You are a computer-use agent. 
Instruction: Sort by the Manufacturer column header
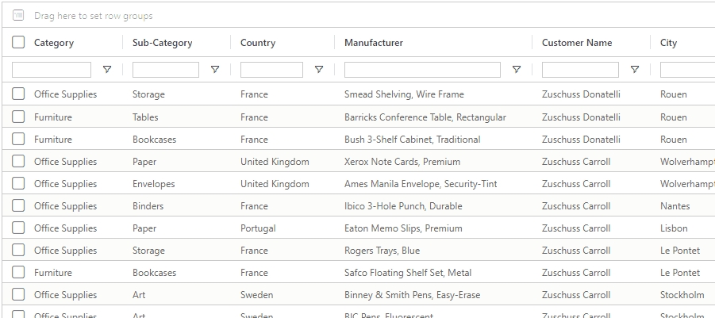pyautogui.click(x=374, y=43)
